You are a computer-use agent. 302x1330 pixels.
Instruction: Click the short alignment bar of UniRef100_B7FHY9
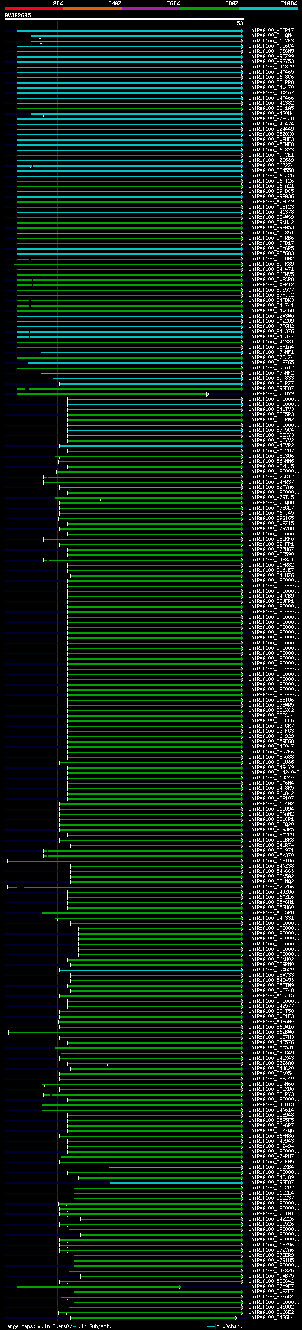(x=112, y=394)
